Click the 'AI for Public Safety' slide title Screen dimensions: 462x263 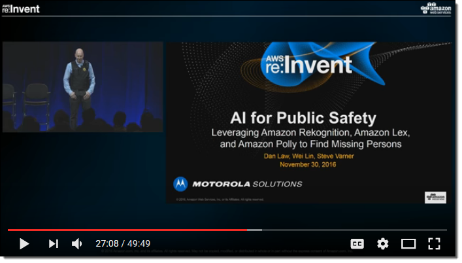pyautogui.click(x=303, y=118)
